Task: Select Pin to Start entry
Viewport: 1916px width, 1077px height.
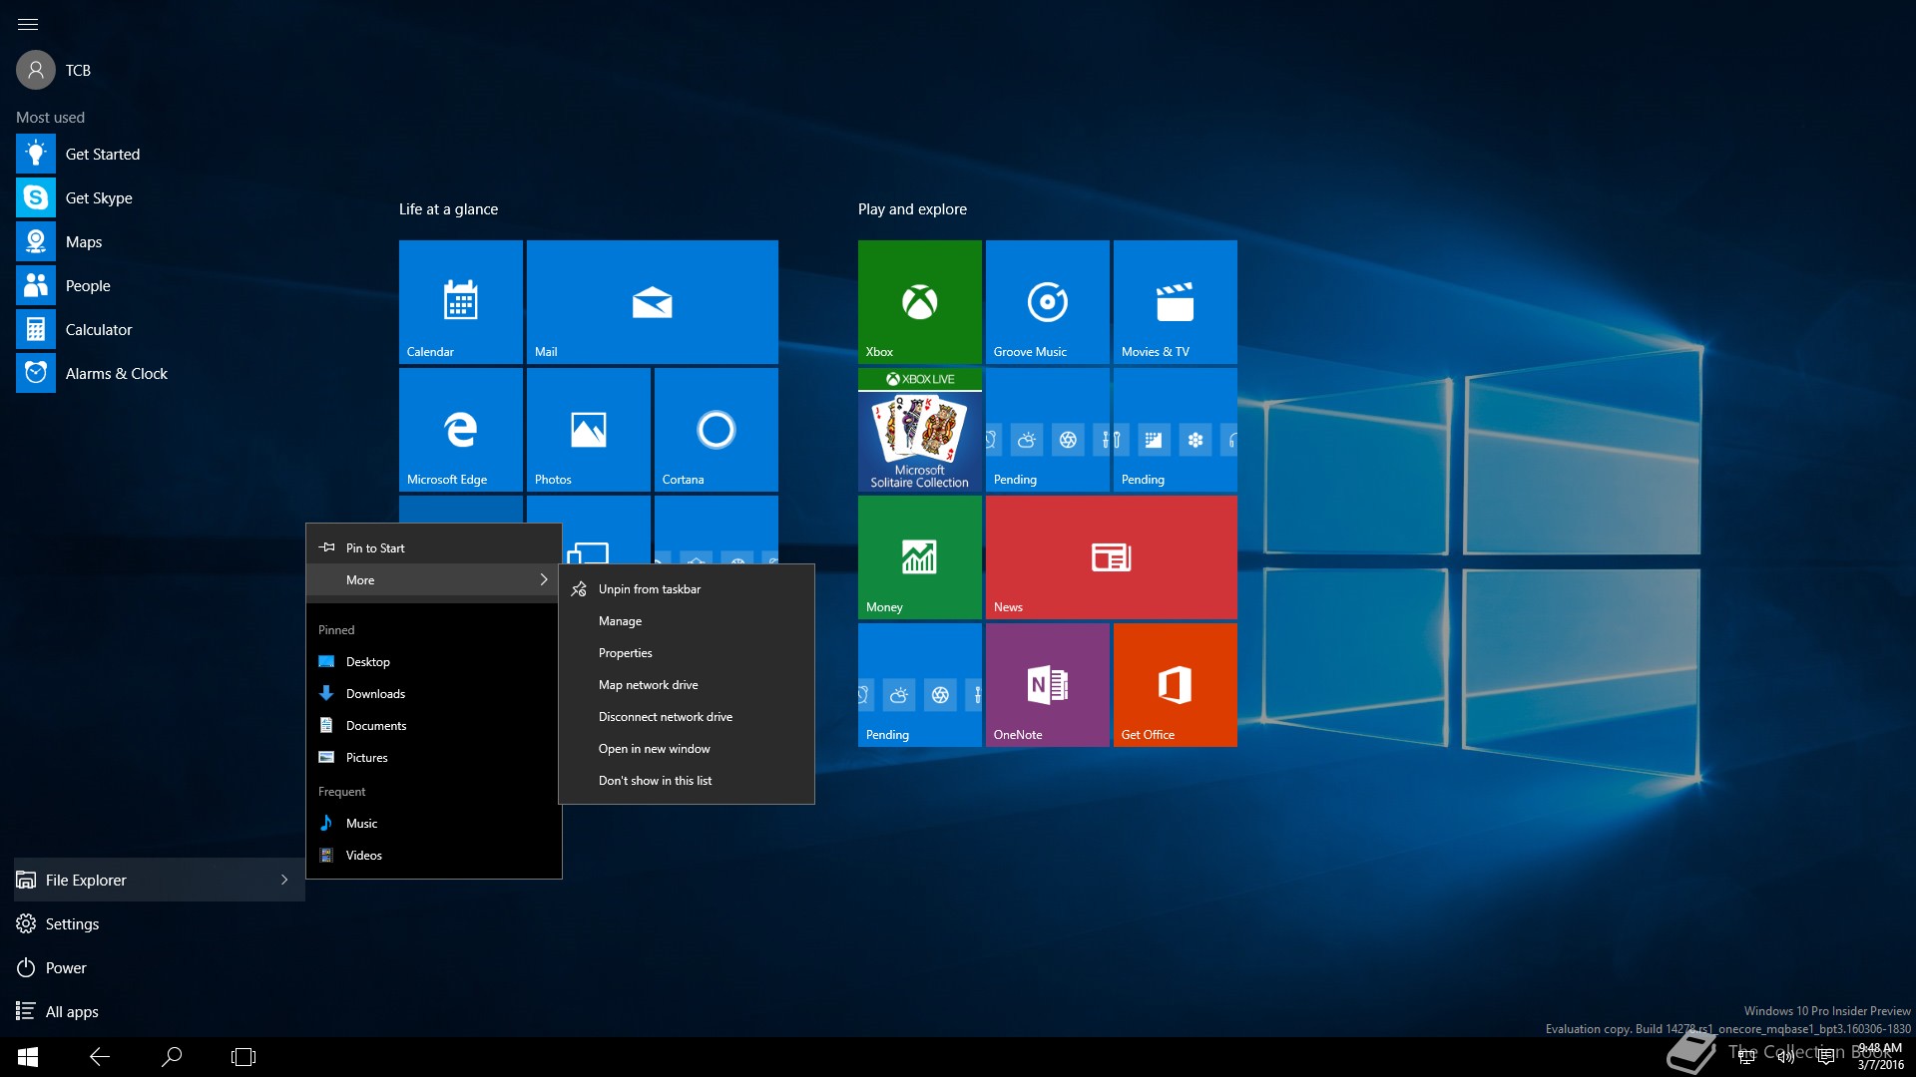Action: click(375, 548)
